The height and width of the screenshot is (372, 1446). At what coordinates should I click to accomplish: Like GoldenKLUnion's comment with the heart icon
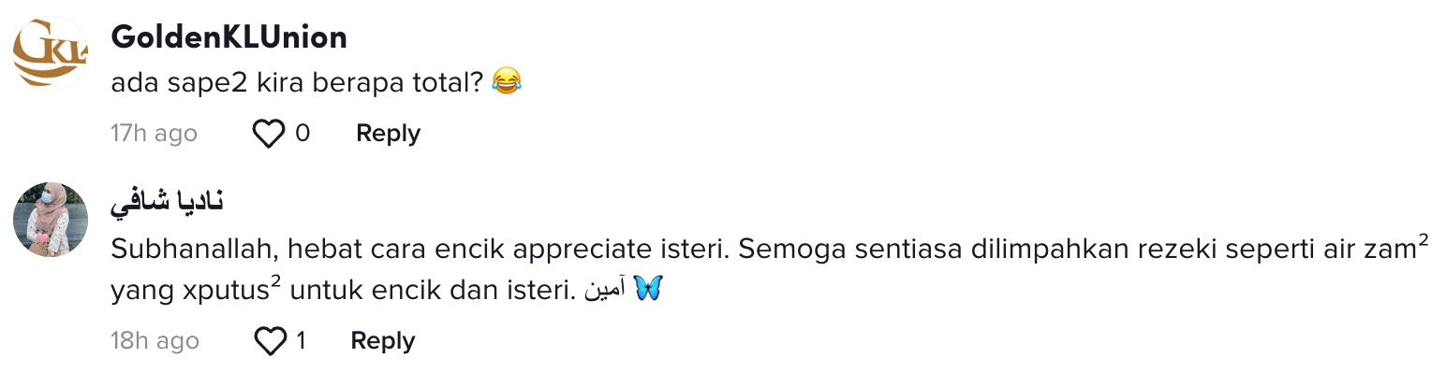coord(269,134)
